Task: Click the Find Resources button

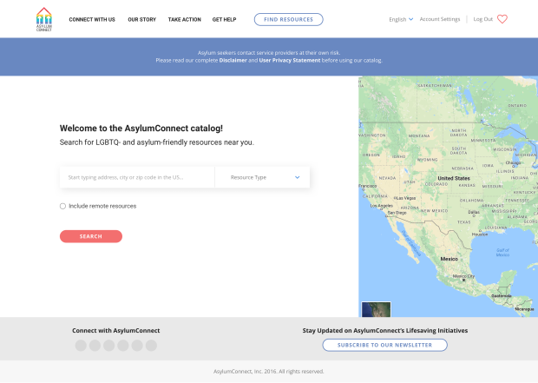Action: tap(289, 20)
